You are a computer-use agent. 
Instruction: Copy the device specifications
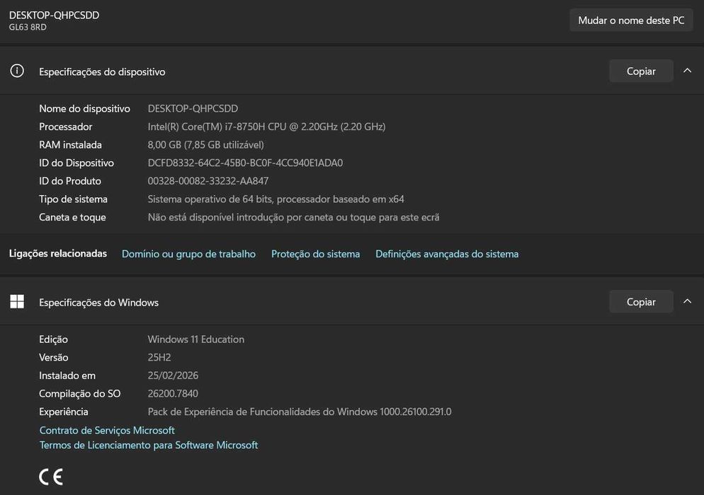(x=641, y=71)
